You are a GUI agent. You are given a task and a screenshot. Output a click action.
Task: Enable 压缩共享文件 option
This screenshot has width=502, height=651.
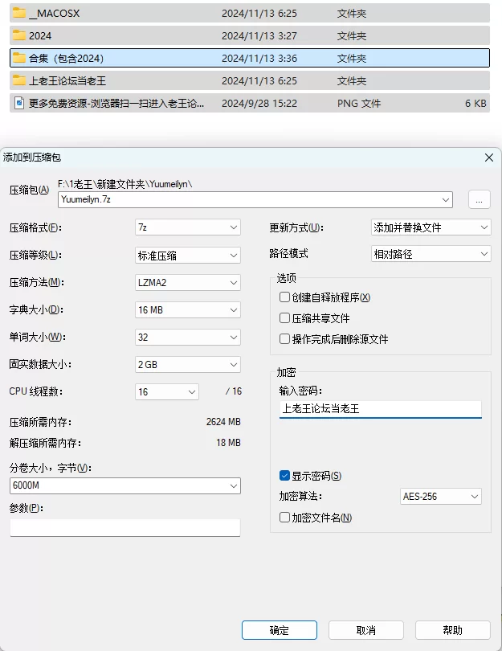(284, 318)
